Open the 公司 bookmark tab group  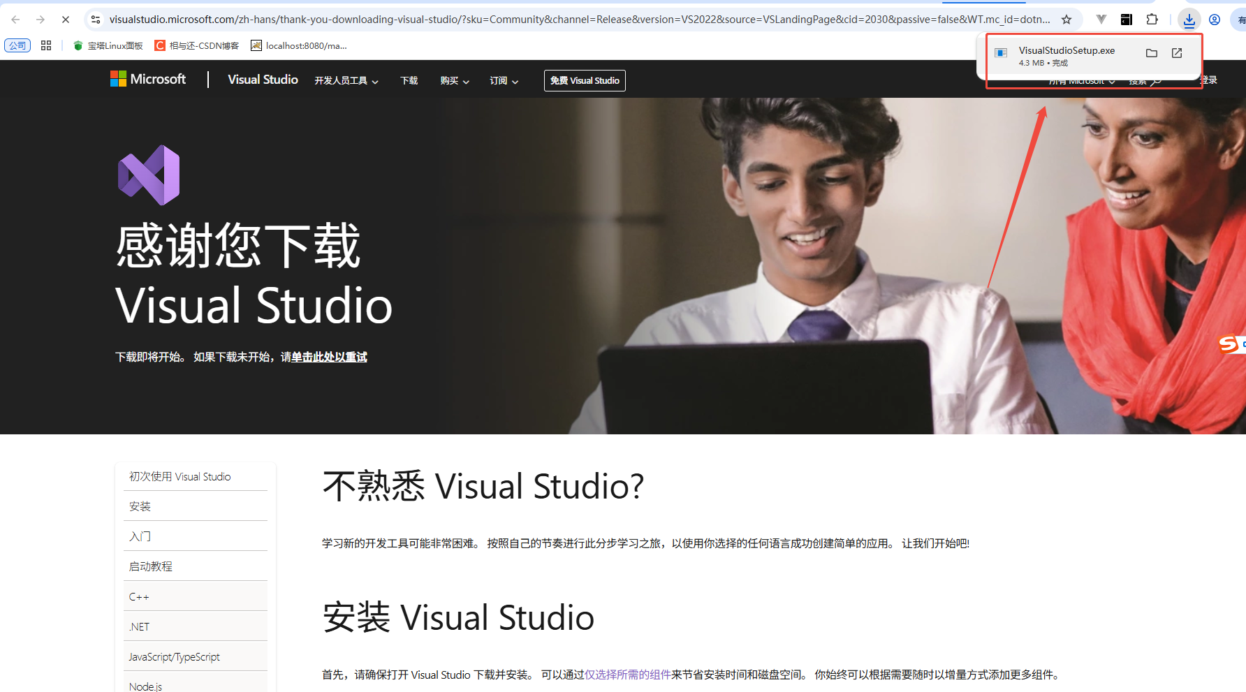point(17,45)
